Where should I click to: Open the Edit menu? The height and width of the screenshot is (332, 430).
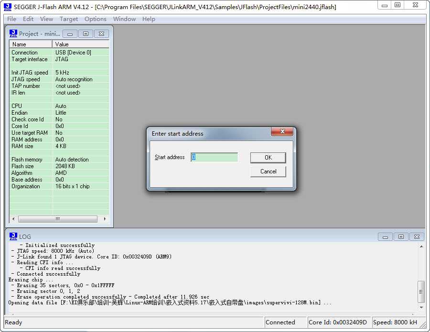28,19
